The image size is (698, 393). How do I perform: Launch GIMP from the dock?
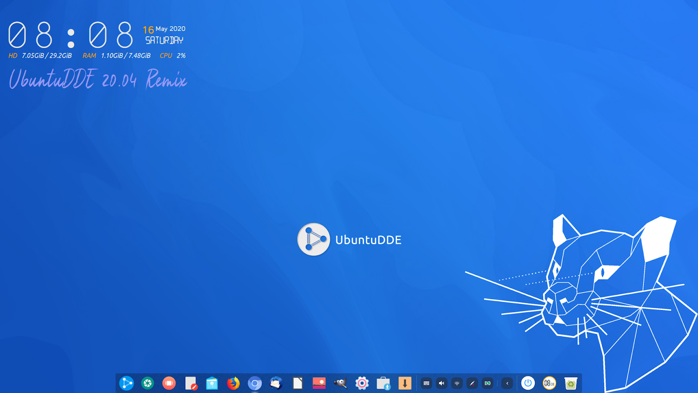[x=340, y=383]
